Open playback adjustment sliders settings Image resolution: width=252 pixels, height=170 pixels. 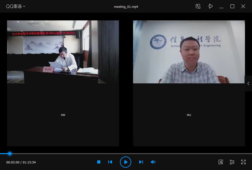coord(232,162)
